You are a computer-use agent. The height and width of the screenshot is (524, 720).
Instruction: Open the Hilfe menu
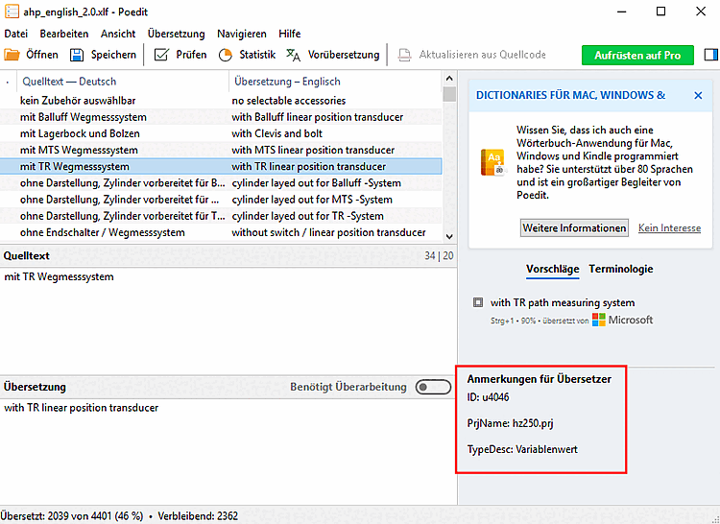click(x=290, y=34)
